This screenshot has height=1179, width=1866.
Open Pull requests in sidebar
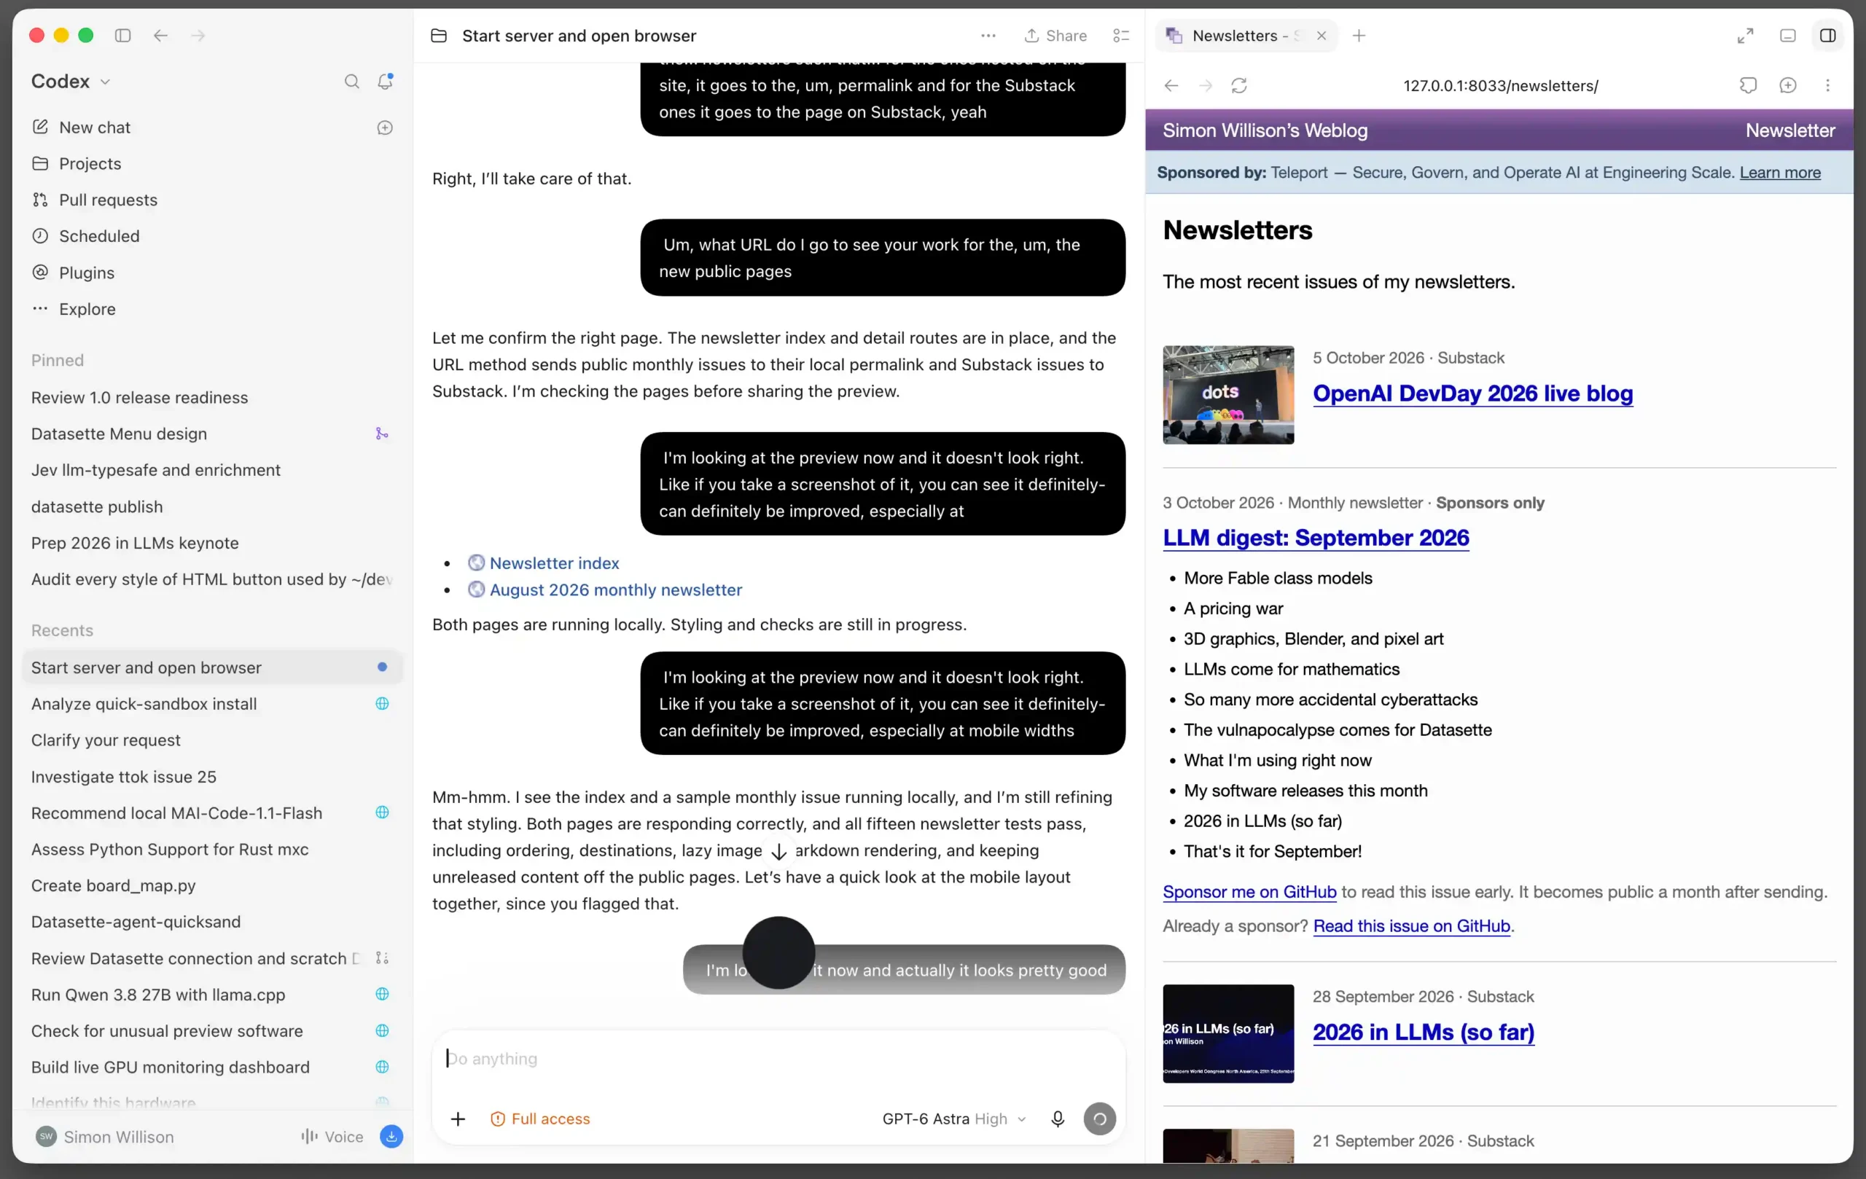108,200
